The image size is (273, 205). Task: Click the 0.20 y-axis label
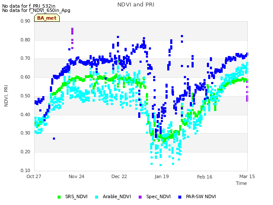click(x=26, y=152)
